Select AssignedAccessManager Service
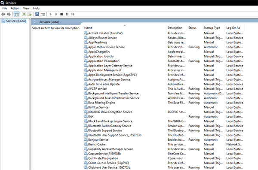 109,79
